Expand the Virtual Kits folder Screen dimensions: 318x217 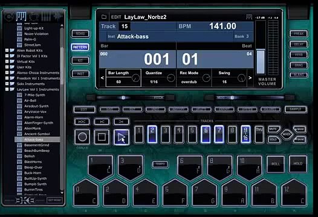pyautogui.click(x=7, y=61)
